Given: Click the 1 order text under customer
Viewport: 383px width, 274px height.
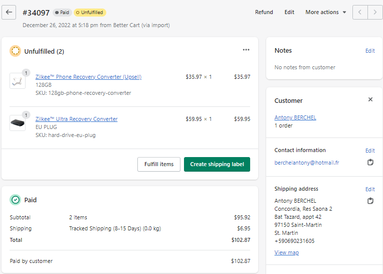Looking at the screenshot, I should tap(283, 125).
